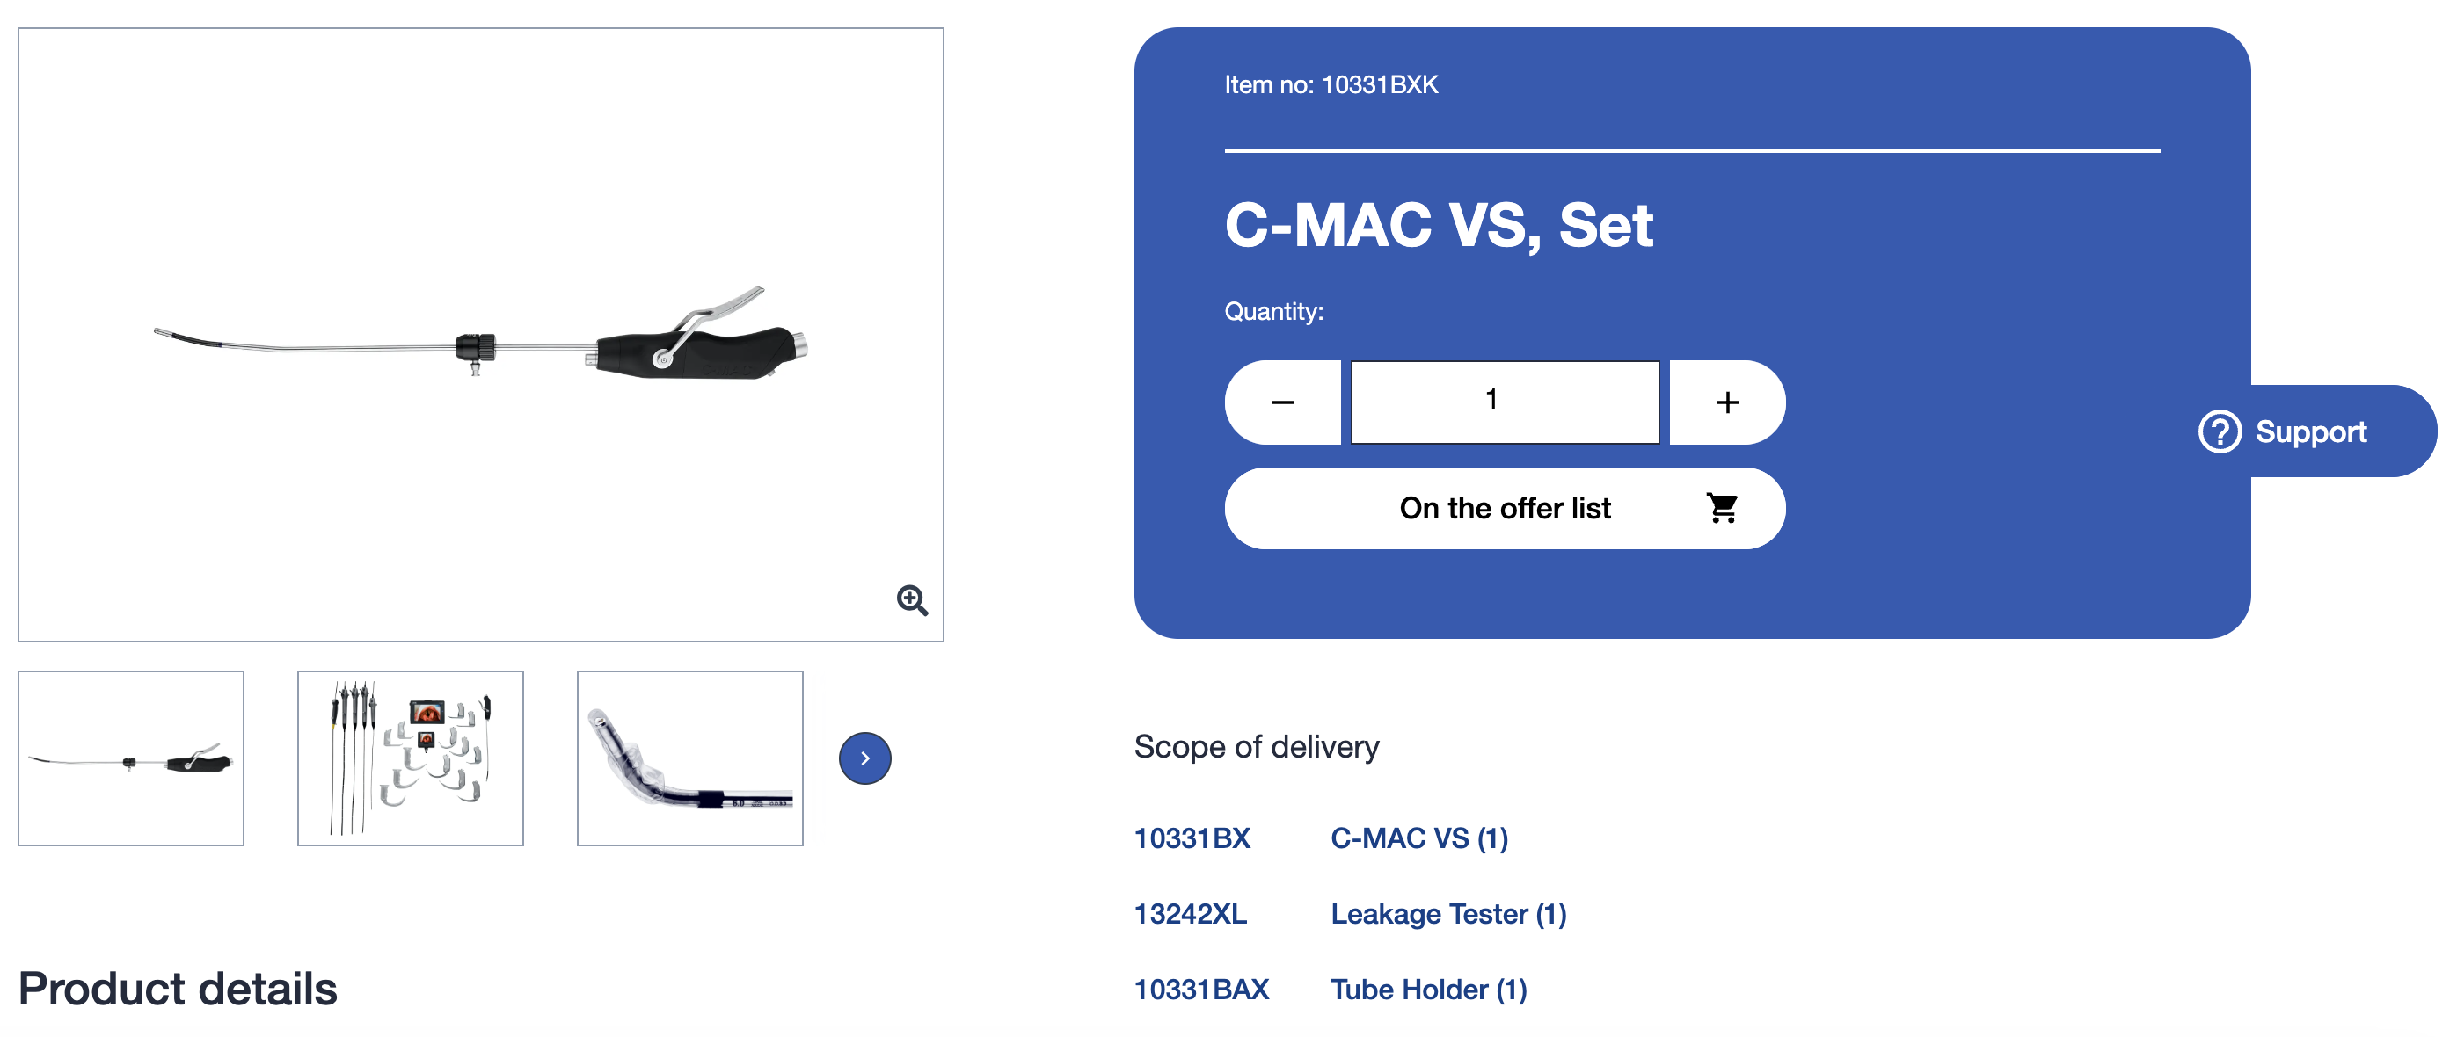Click the shopping cart icon on offer button

[x=1724, y=508]
